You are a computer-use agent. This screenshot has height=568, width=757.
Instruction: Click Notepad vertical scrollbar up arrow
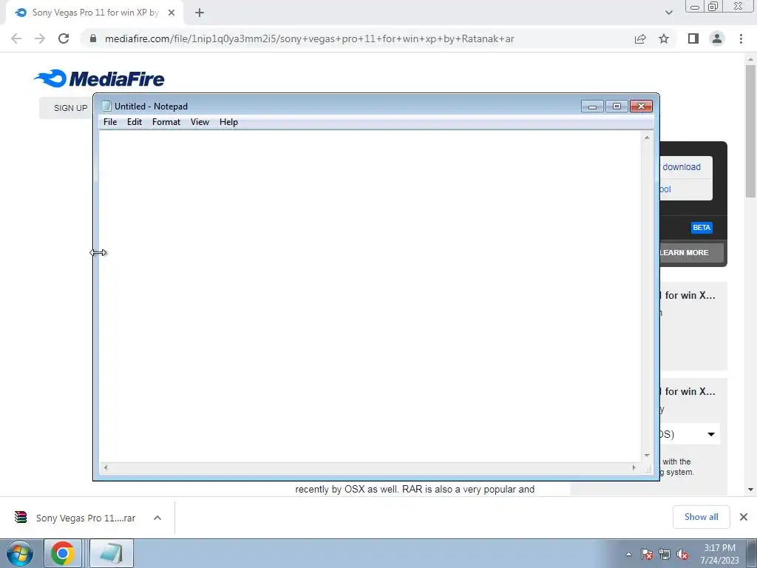click(x=647, y=138)
